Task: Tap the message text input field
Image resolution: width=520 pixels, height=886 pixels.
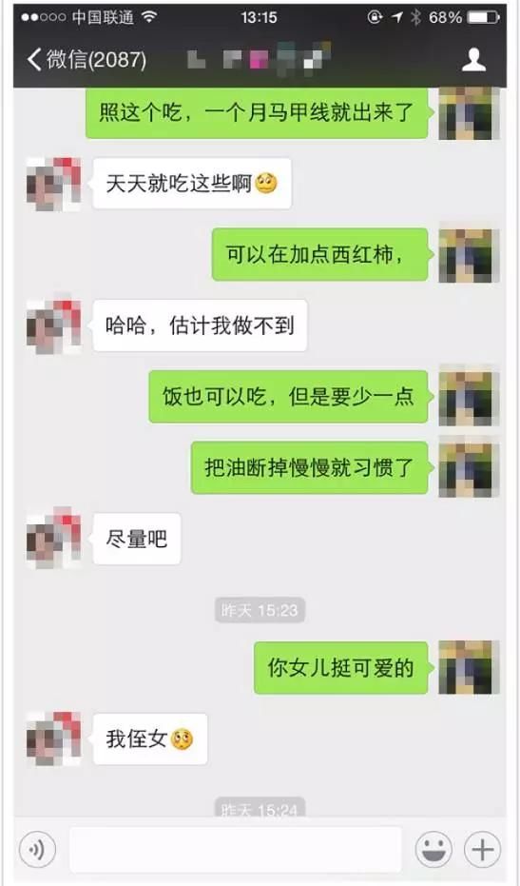Action: click(x=236, y=849)
